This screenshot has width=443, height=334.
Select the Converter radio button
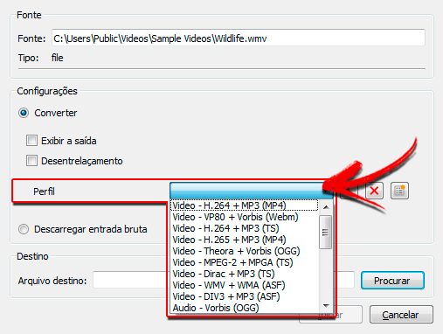pyautogui.click(x=24, y=113)
